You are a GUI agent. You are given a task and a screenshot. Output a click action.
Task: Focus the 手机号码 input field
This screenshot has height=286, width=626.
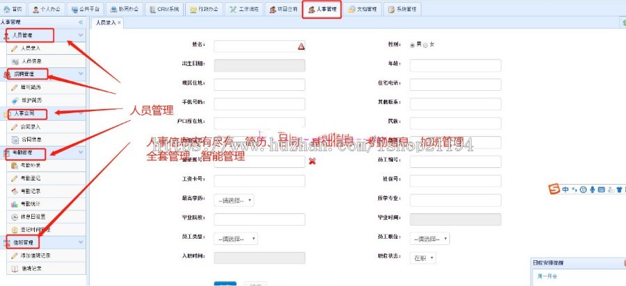[259, 104]
